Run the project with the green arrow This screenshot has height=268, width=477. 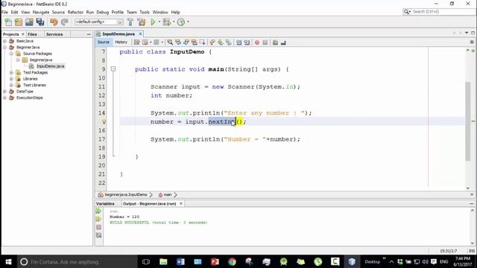[x=153, y=22]
